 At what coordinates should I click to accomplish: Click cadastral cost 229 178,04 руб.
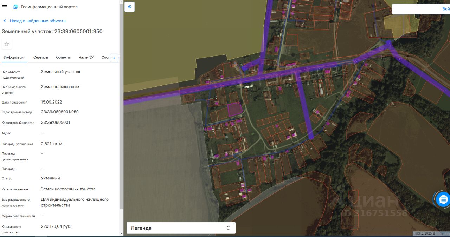click(56, 226)
